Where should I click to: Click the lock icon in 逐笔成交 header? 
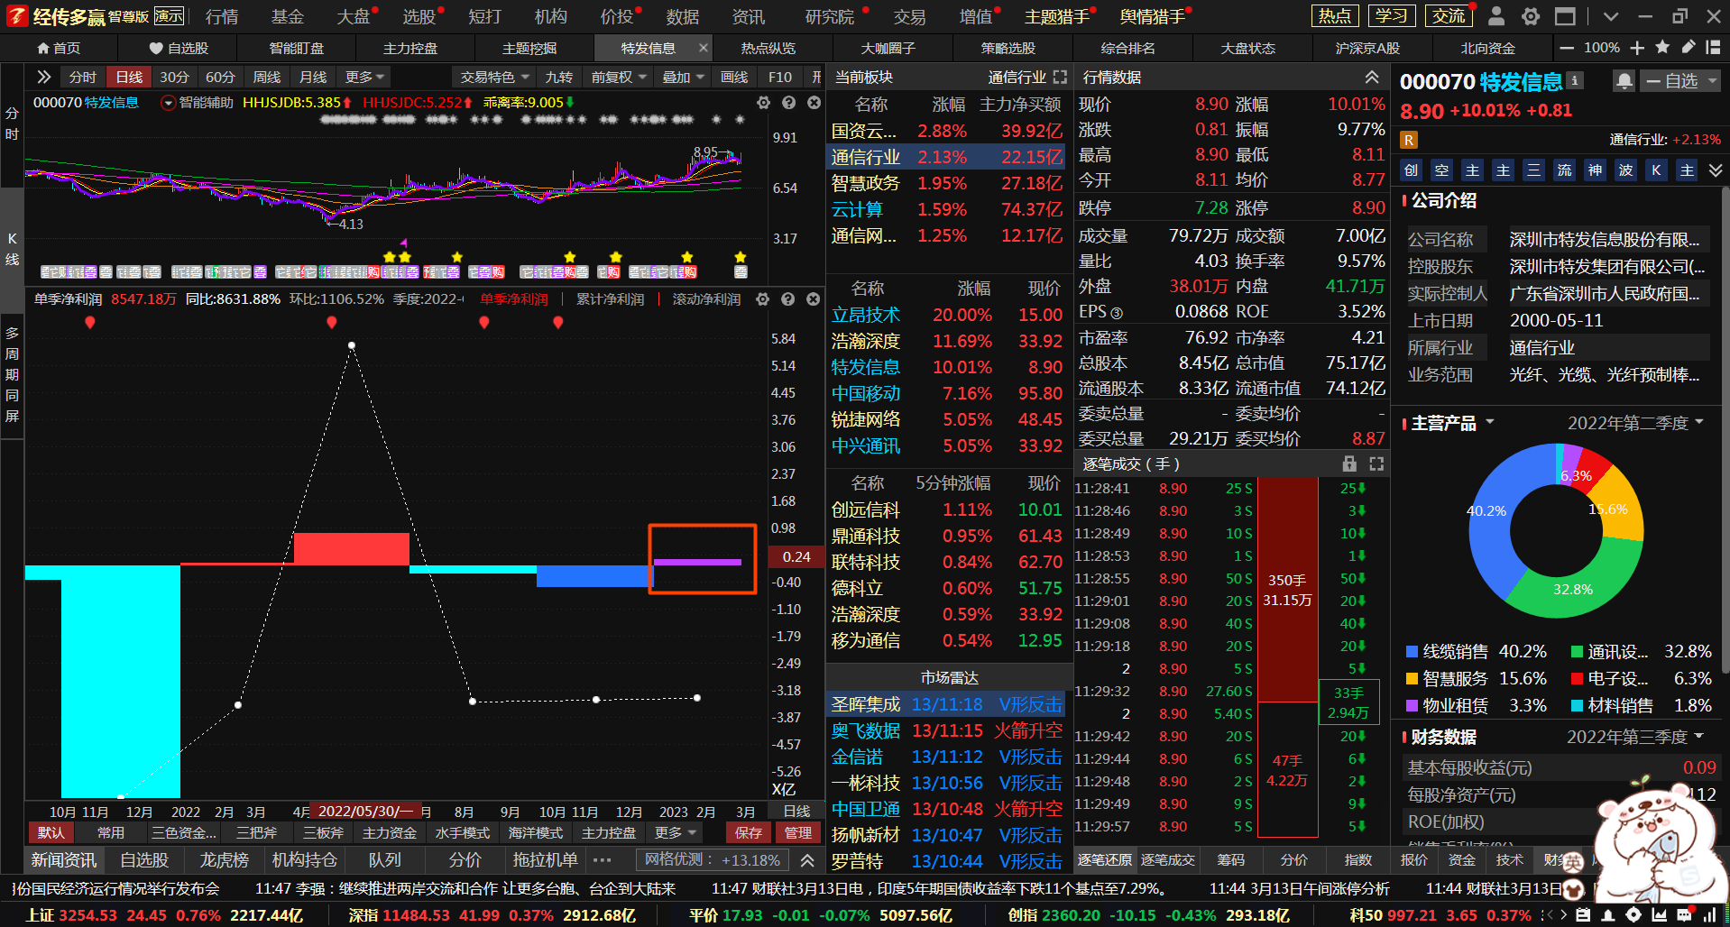point(1349,463)
